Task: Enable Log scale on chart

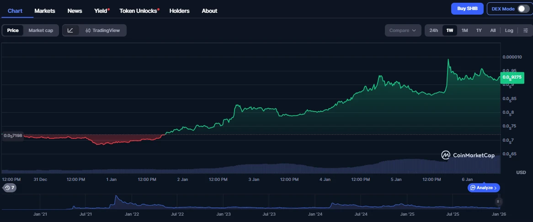Action: [x=509, y=31]
